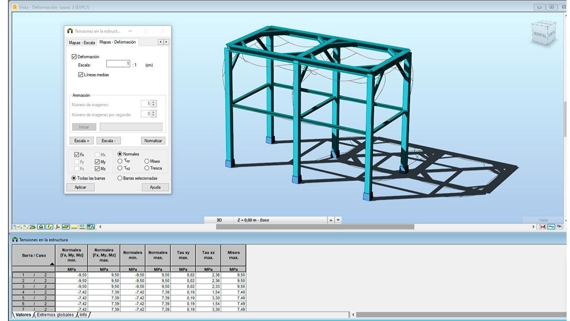Click the Ayuda button
570x321 pixels.
click(155, 187)
